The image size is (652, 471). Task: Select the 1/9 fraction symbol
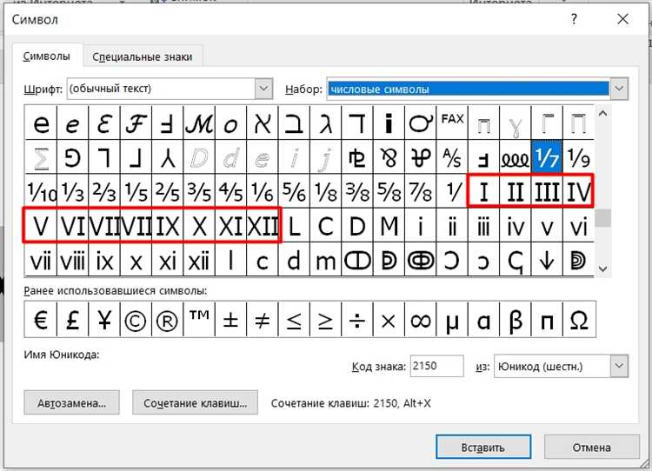pyautogui.click(x=578, y=157)
